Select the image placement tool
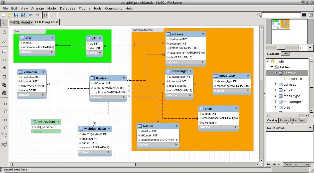The image size is (314, 173). [4, 67]
